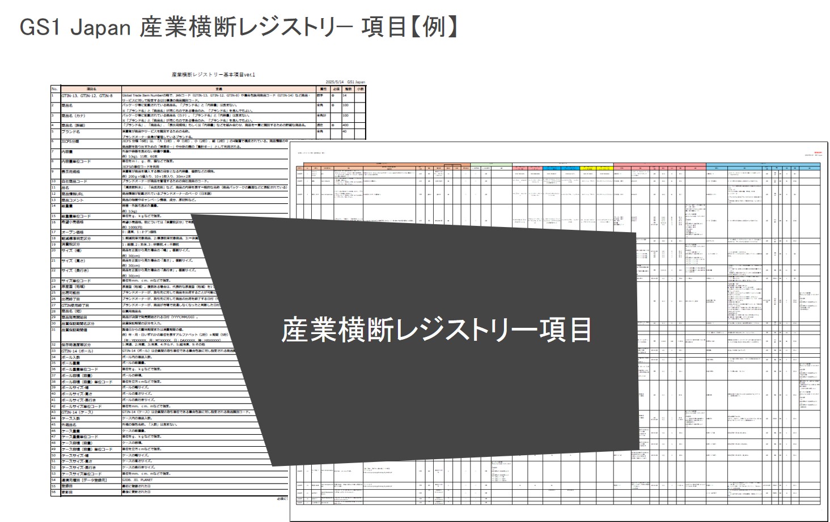The width and height of the screenshot is (830, 522).
Task: Select row 17 'オープン価格' cell
Action: [91, 233]
